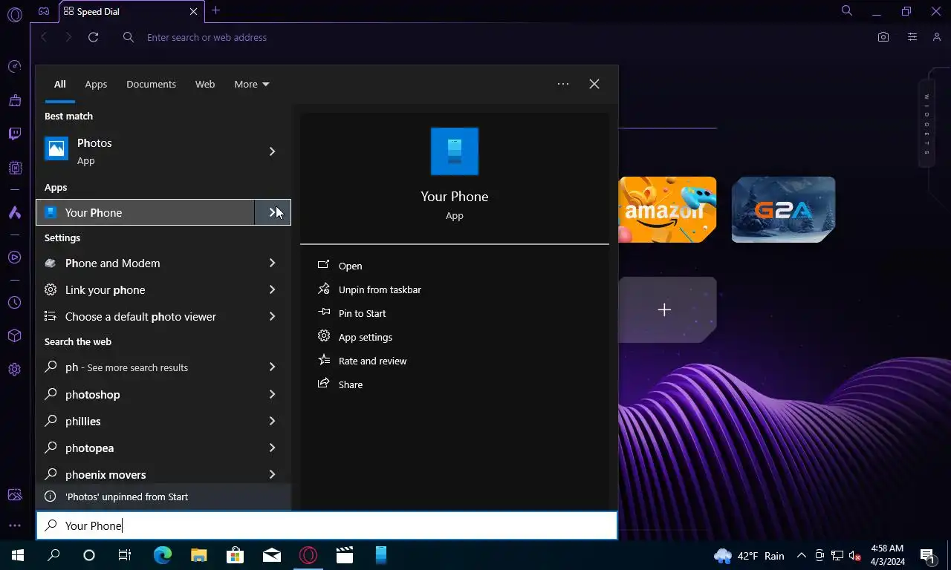Open Twitch from the Opera sidebar
This screenshot has width=951, height=570.
tap(14, 134)
